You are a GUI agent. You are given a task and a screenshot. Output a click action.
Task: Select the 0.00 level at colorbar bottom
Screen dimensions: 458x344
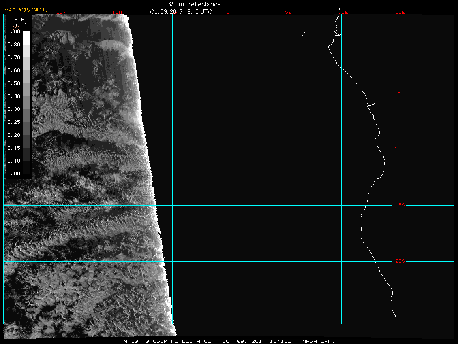click(x=13, y=174)
